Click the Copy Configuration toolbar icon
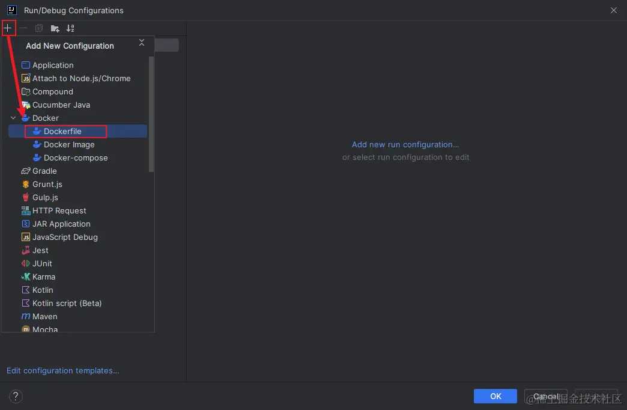Viewport: 627px width, 410px height. click(x=39, y=28)
